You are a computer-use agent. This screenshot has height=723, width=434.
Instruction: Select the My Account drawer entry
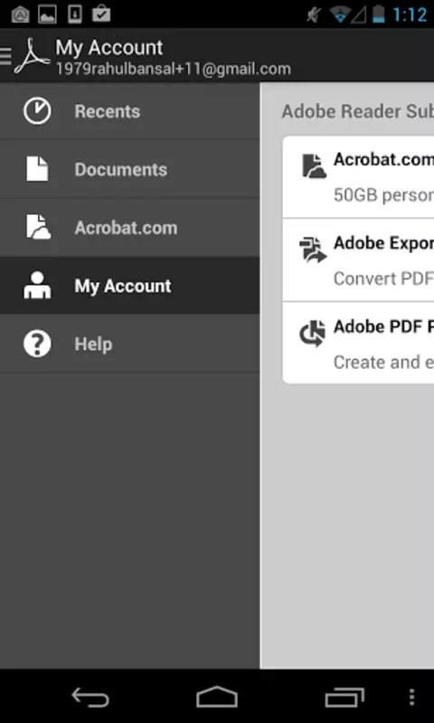pyautogui.click(x=129, y=286)
